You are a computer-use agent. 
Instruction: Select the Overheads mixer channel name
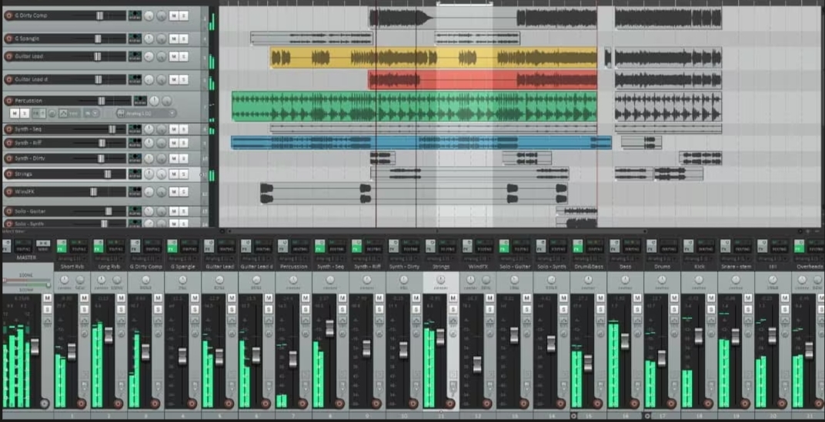pos(809,267)
